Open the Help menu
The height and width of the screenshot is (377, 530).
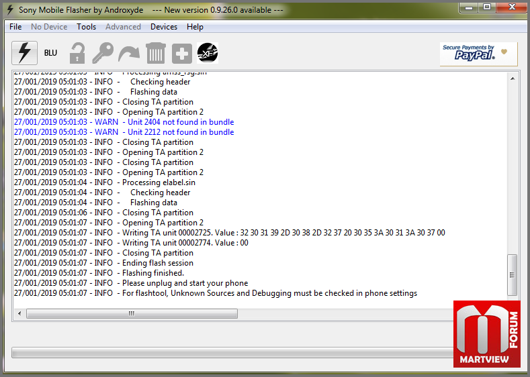pyautogui.click(x=195, y=27)
